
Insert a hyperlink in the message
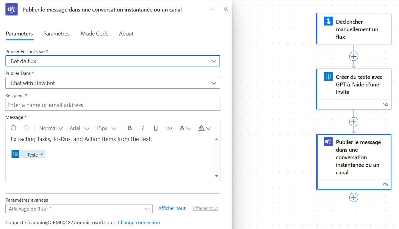tap(169, 128)
